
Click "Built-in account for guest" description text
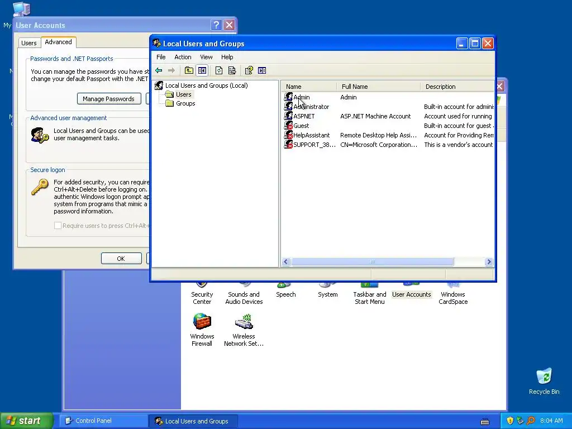[457, 126]
